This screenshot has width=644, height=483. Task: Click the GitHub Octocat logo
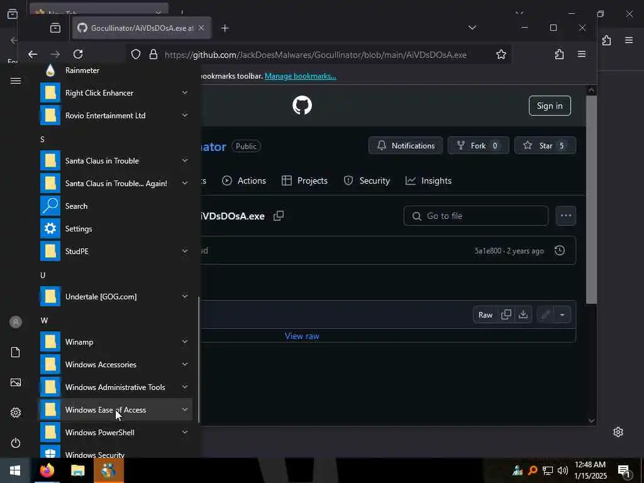coord(302,106)
